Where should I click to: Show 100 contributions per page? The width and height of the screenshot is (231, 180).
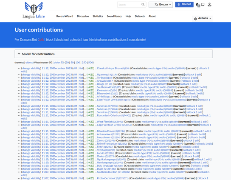pos(78,63)
